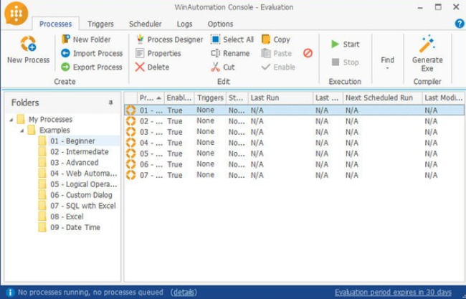Collapse the My Processes tree node
The width and height of the screenshot is (466, 299).
coord(11,119)
